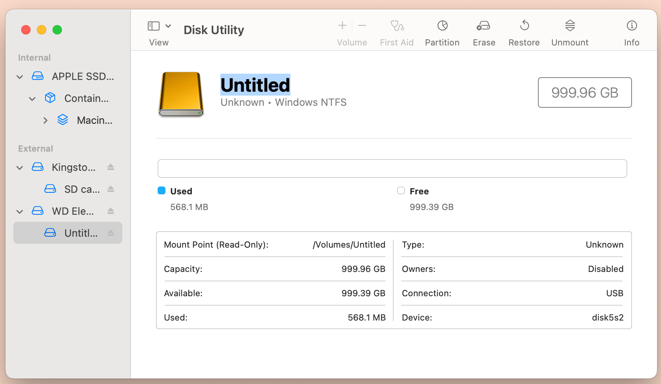Eject the WD Elements drive

(x=111, y=211)
